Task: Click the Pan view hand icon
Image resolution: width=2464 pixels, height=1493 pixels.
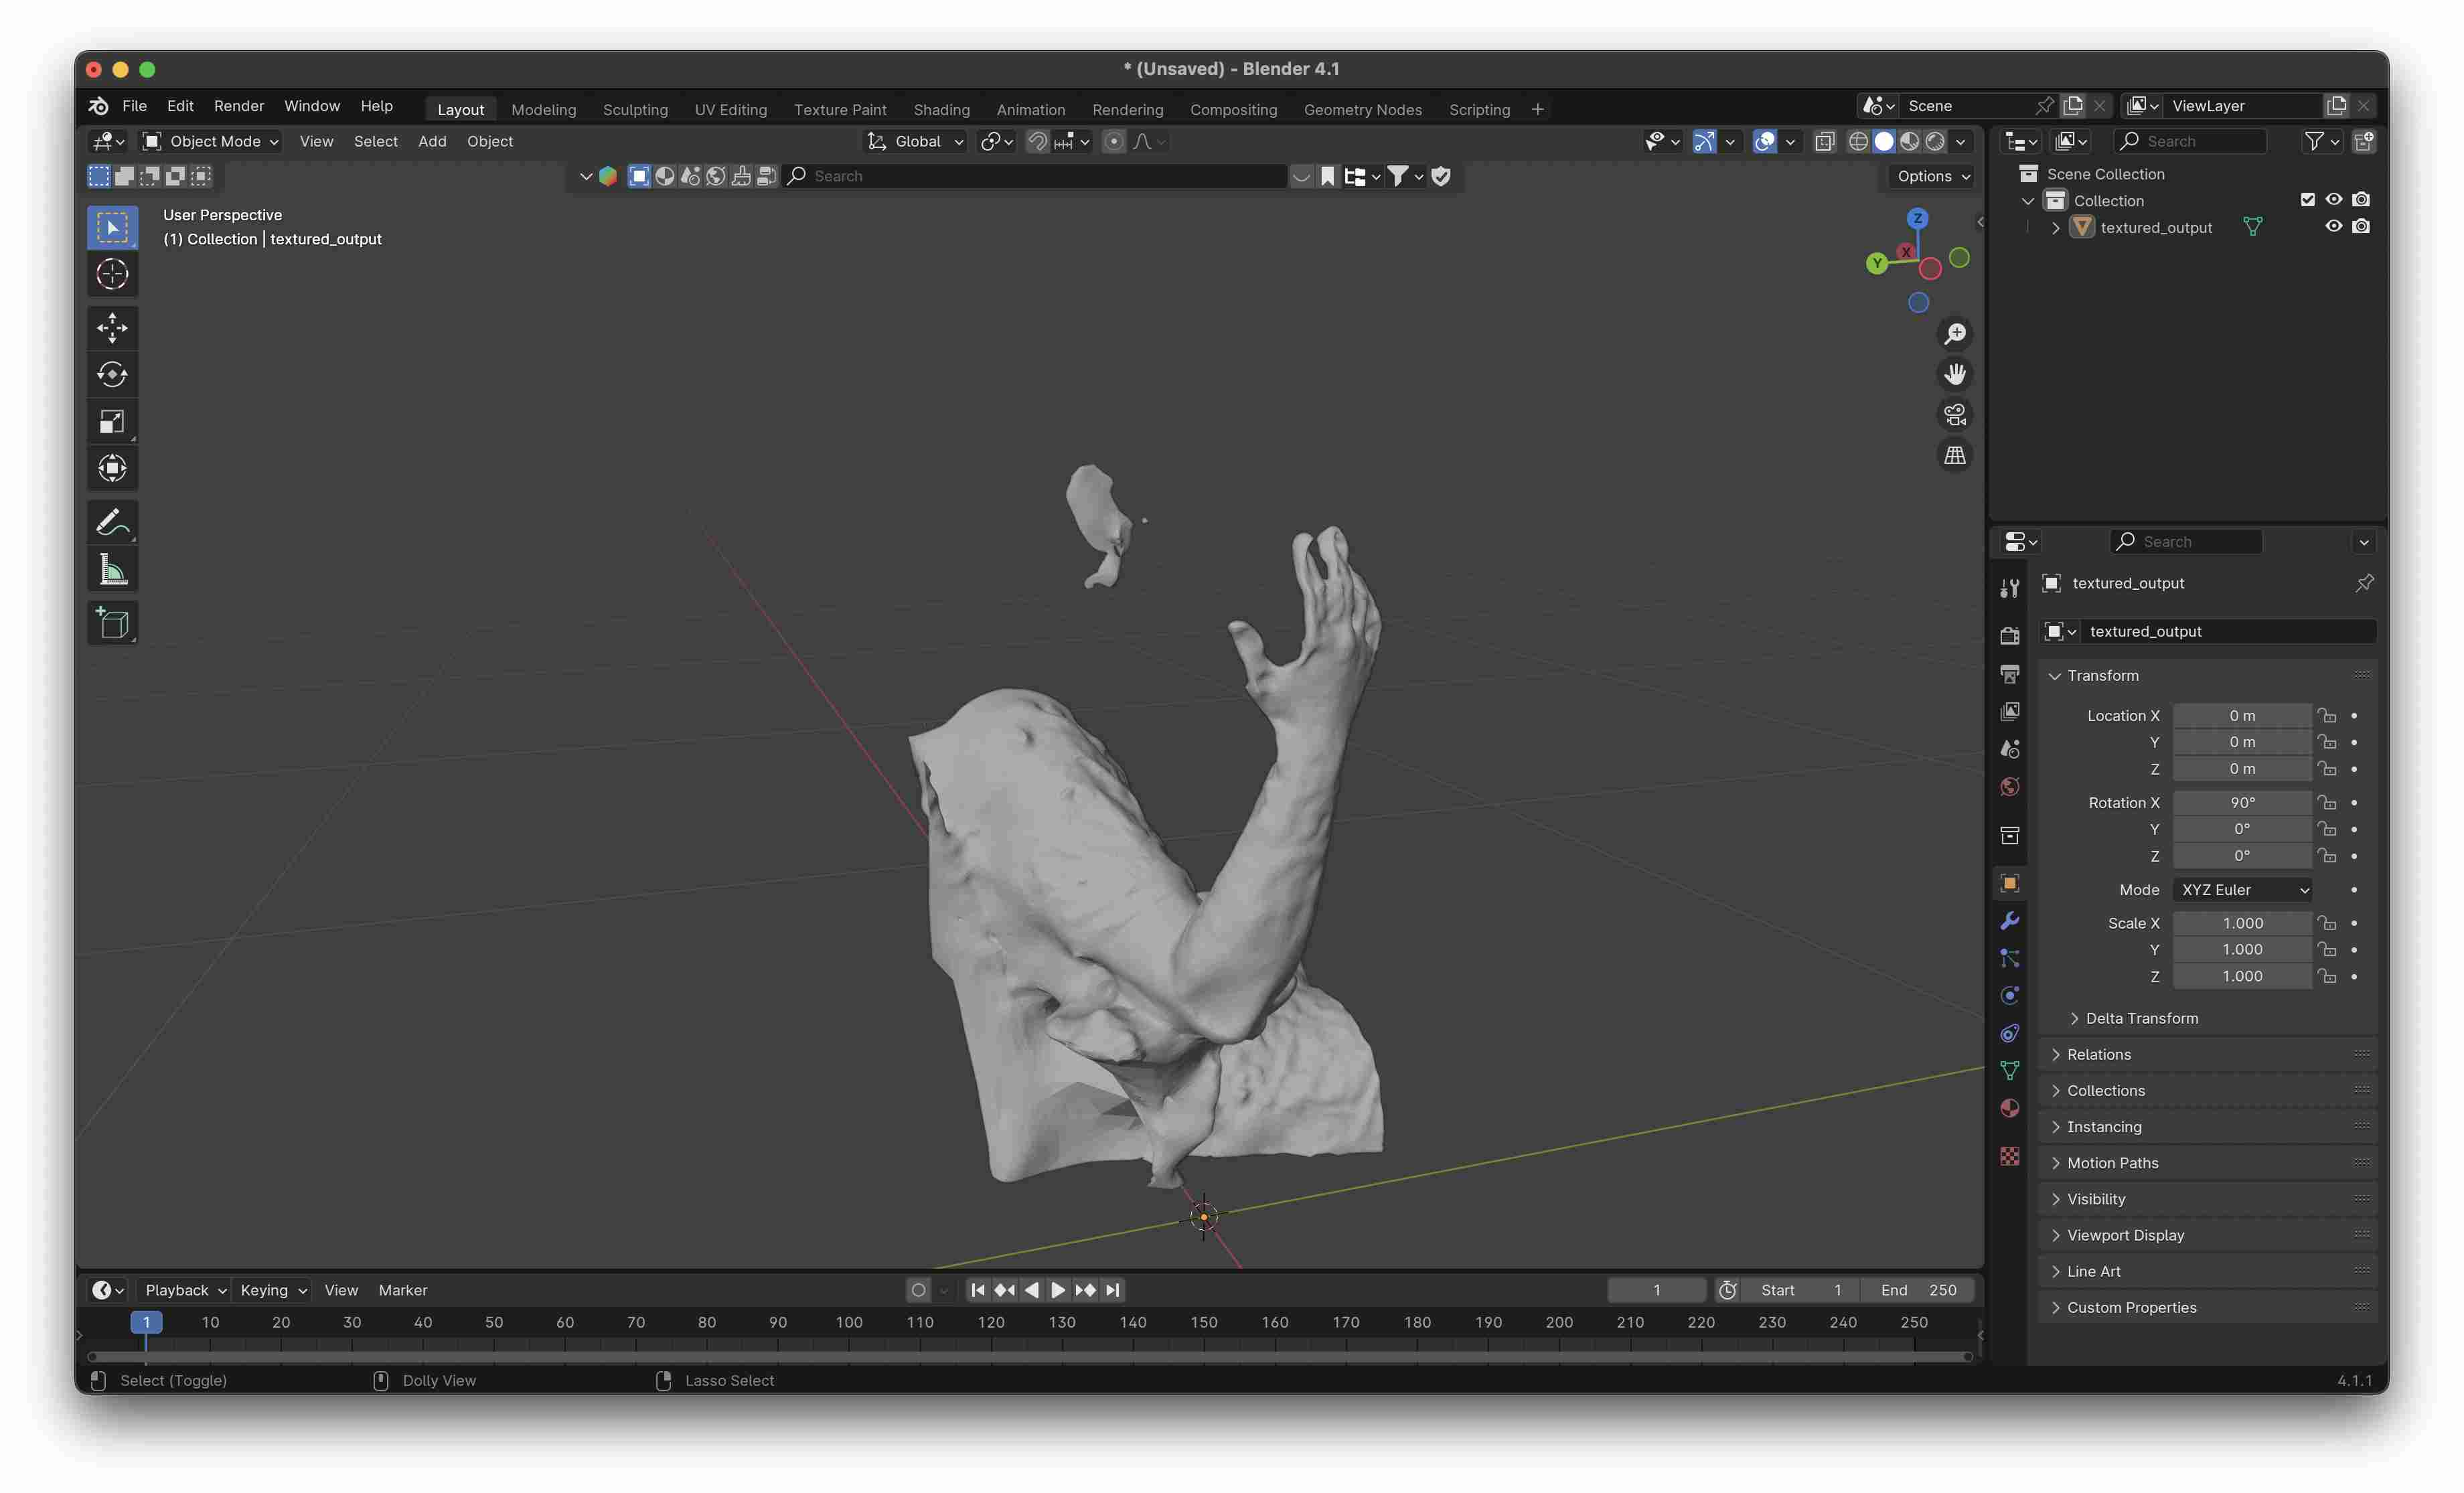Action: click(x=1955, y=374)
